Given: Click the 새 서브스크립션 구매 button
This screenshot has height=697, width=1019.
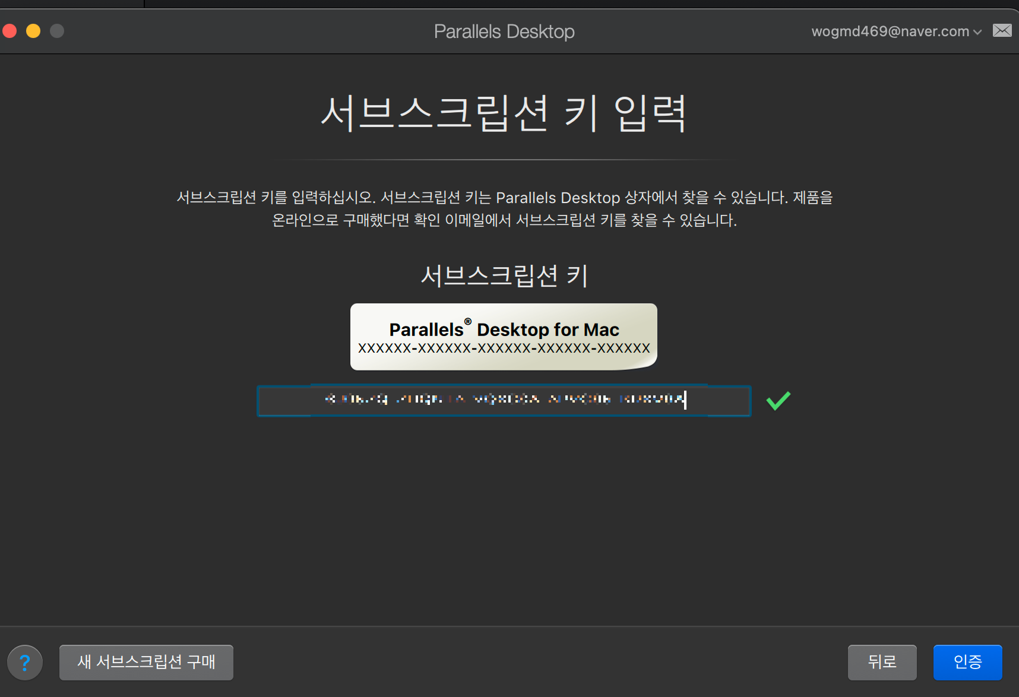Looking at the screenshot, I should click(x=146, y=662).
